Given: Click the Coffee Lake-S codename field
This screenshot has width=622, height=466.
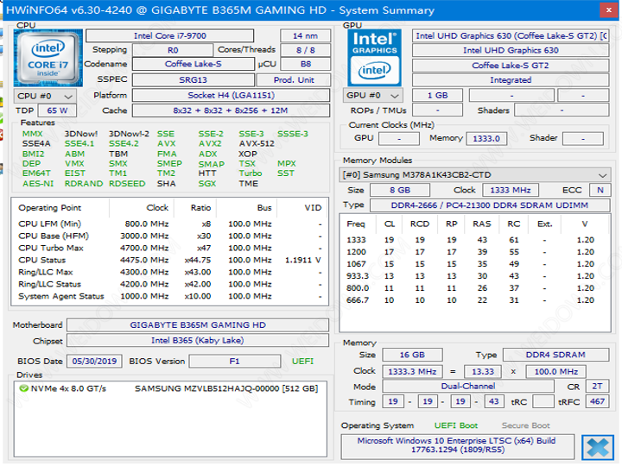Looking at the screenshot, I should pyautogui.click(x=194, y=64).
